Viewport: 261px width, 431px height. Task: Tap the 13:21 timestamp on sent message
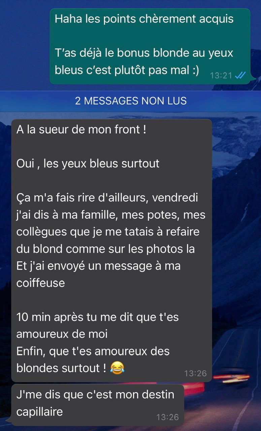click(221, 75)
